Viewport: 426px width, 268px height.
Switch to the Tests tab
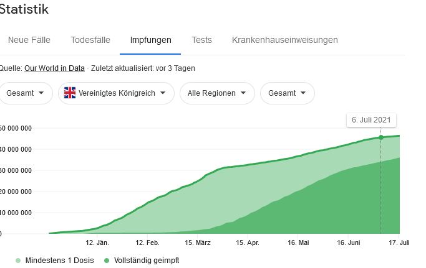[201, 40]
